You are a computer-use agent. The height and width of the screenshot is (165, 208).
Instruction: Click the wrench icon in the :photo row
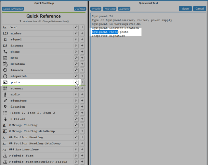(76, 82)
